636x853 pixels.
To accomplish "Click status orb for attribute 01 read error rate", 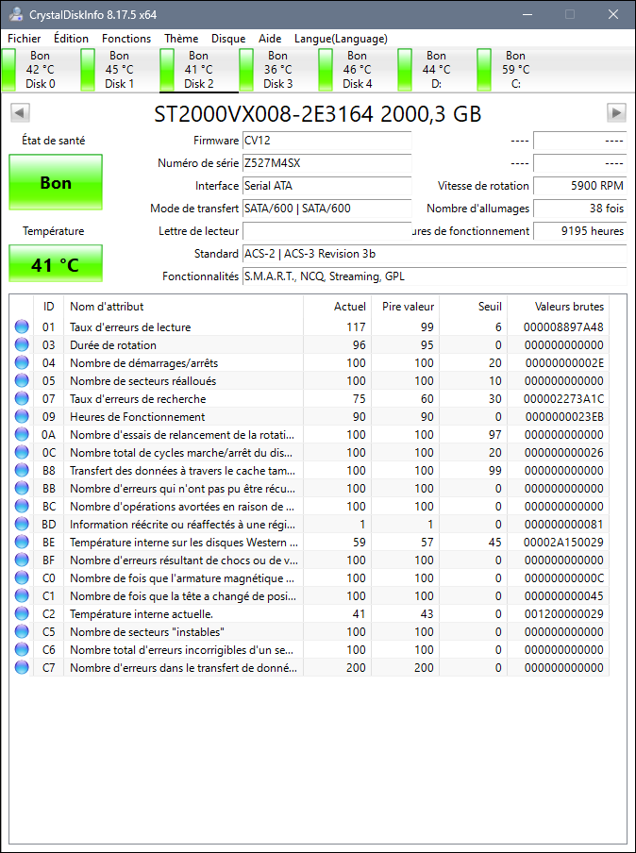I will (22, 327).
